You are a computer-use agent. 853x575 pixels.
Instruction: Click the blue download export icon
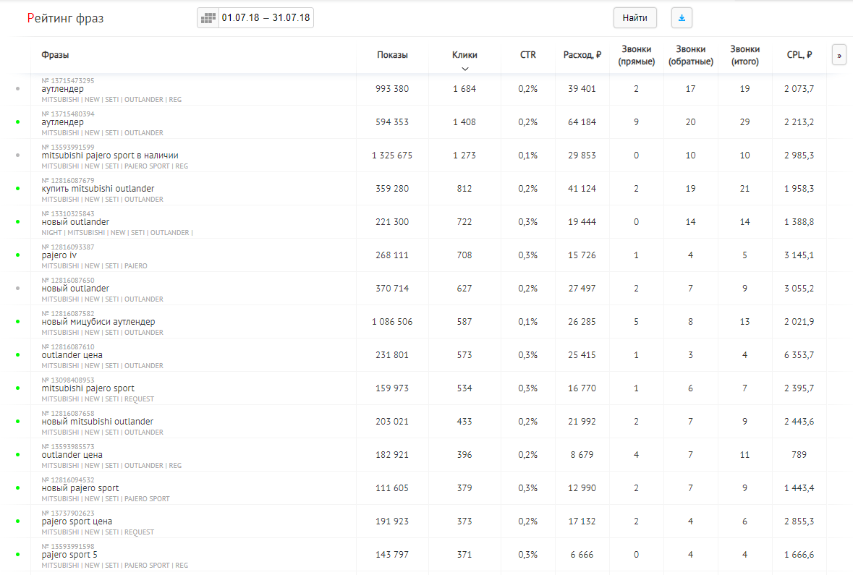pyautogui.click(x=682, y=18)
